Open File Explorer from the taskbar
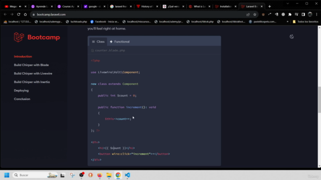Screen dimensions: 321x180 point(109,175)
